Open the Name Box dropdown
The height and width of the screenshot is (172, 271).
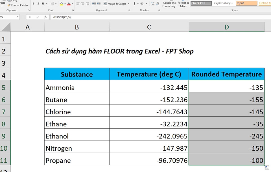[x=17, y=17]
